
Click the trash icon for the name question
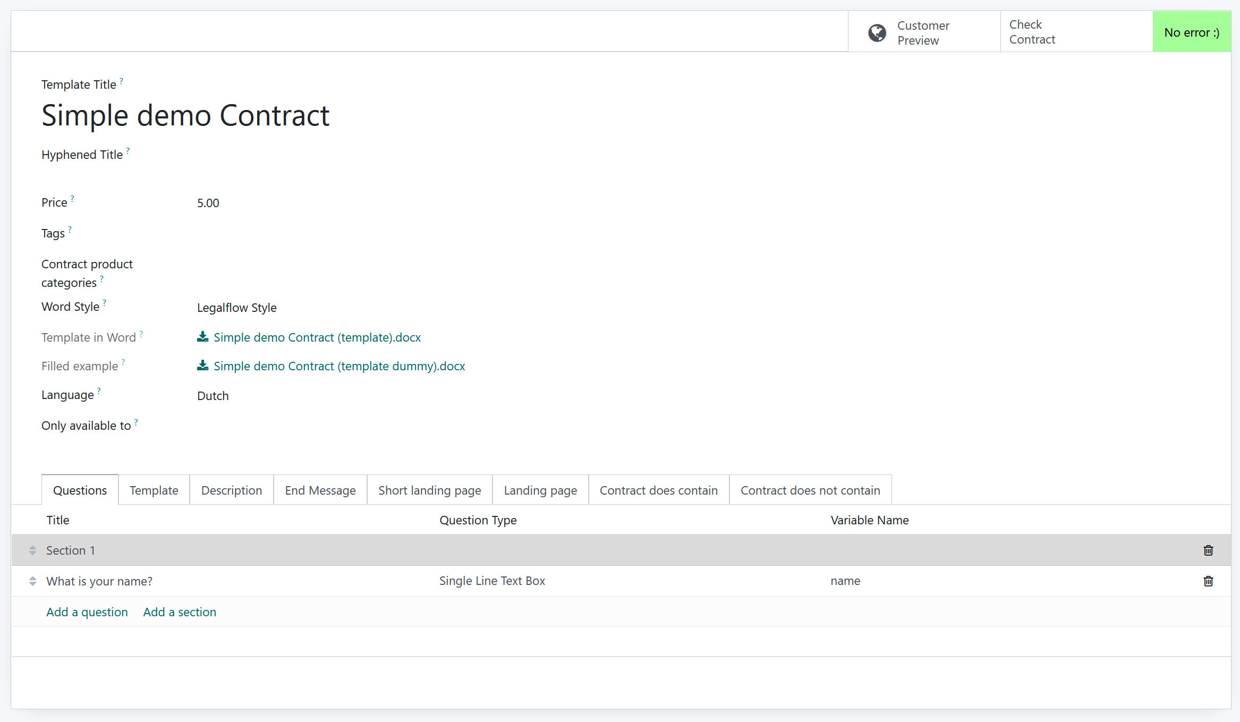[x=1208, y=581]
